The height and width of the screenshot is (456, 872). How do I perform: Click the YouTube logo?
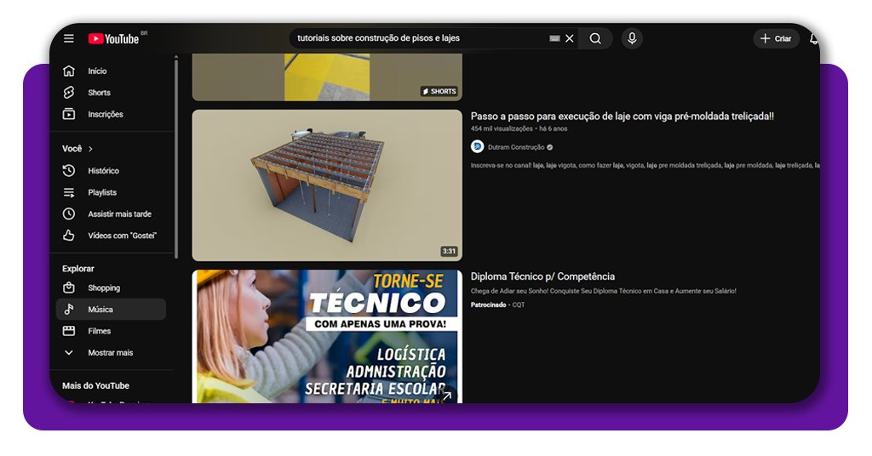tap(113, 38)
